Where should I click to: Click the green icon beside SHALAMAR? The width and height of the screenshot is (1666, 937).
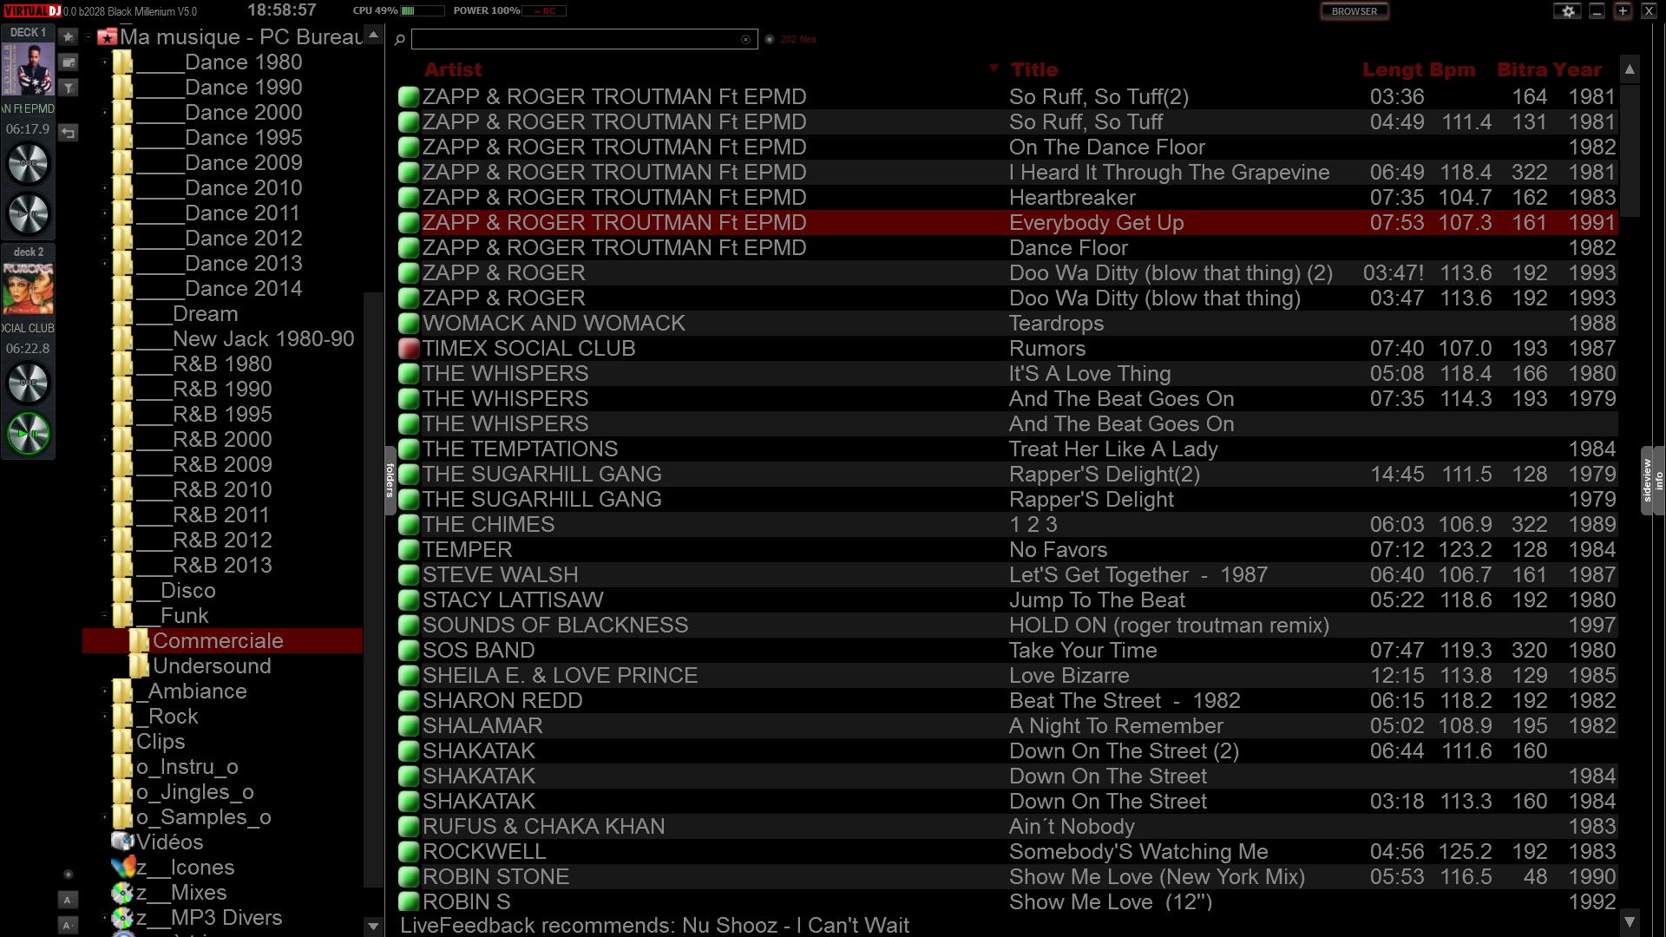click(x=409, y=726)
